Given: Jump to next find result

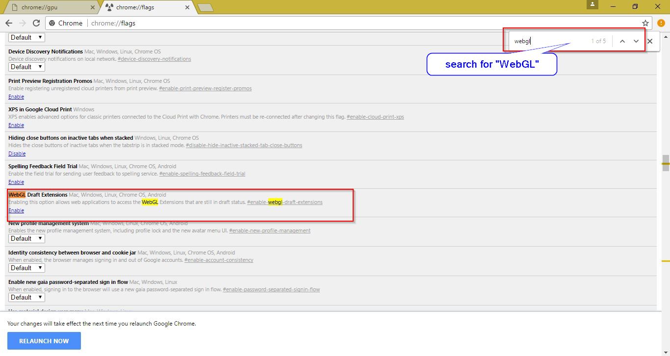Looking at the screenshot, I should pyautogui.click(x=636, y=41).
